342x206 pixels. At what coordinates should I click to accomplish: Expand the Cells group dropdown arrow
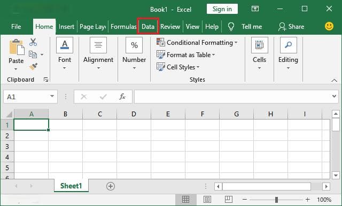tap(259, 68)
